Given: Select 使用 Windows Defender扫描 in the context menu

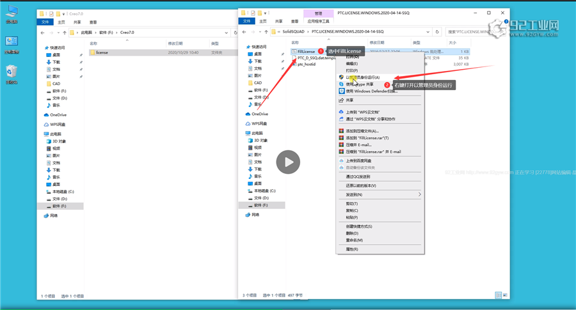Looking at the screenshot, I should 371,91.
